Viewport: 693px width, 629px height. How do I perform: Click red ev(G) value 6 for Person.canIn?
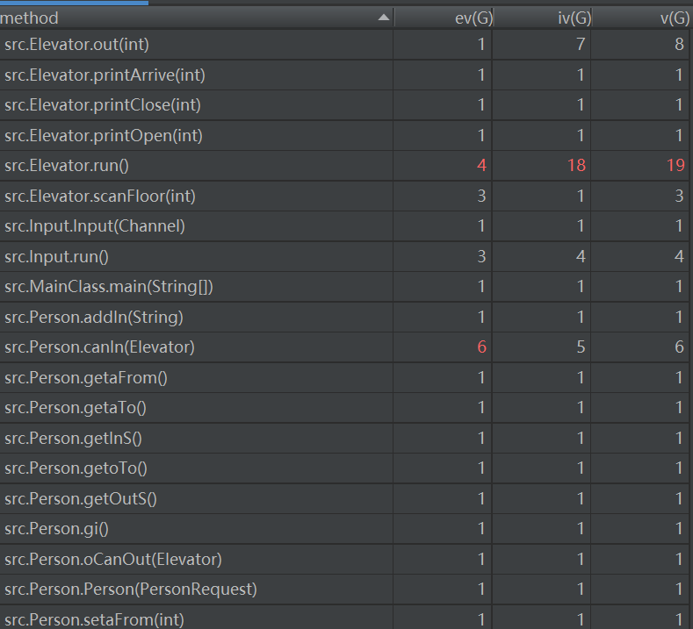coord(481,347)
